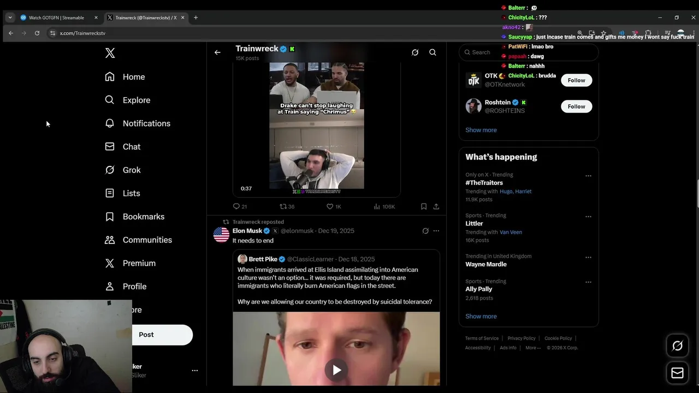Open Premium from sidebar
699x393 pixels.
point(130,263)
